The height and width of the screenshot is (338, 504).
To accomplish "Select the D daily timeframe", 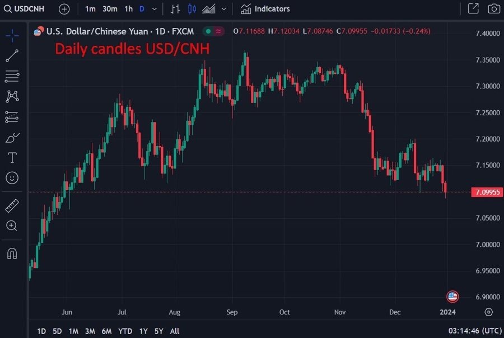I will [x=142, y=9].
